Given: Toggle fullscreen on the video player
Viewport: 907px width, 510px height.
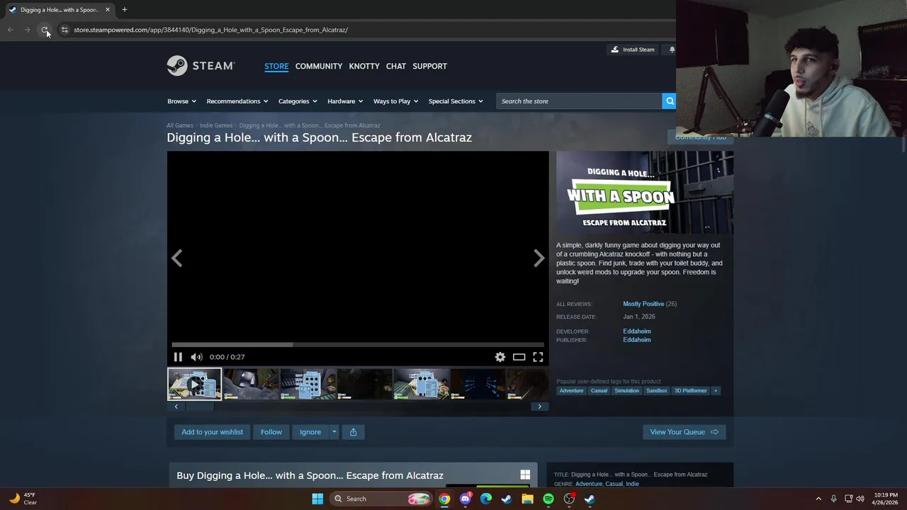Looking at the screenshot, I should [x=538, y=357].
